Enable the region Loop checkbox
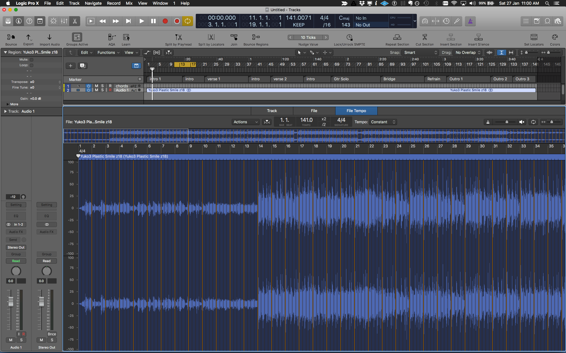This screenshot has height=353, width=566. (x=32, y=65)
